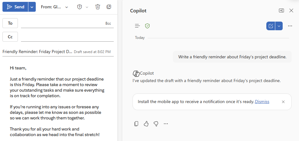Screen dimensions: 299x141
Task: Focus the To recipients field
Action: pos(63,23)
